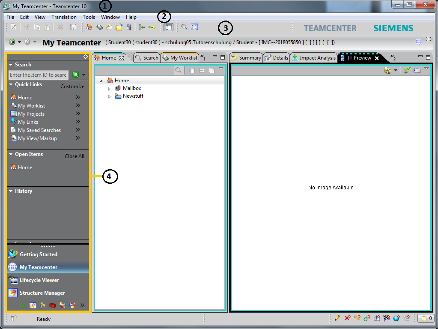
Task: Expand chevron next to My Saved Searches
Action: 78,130
